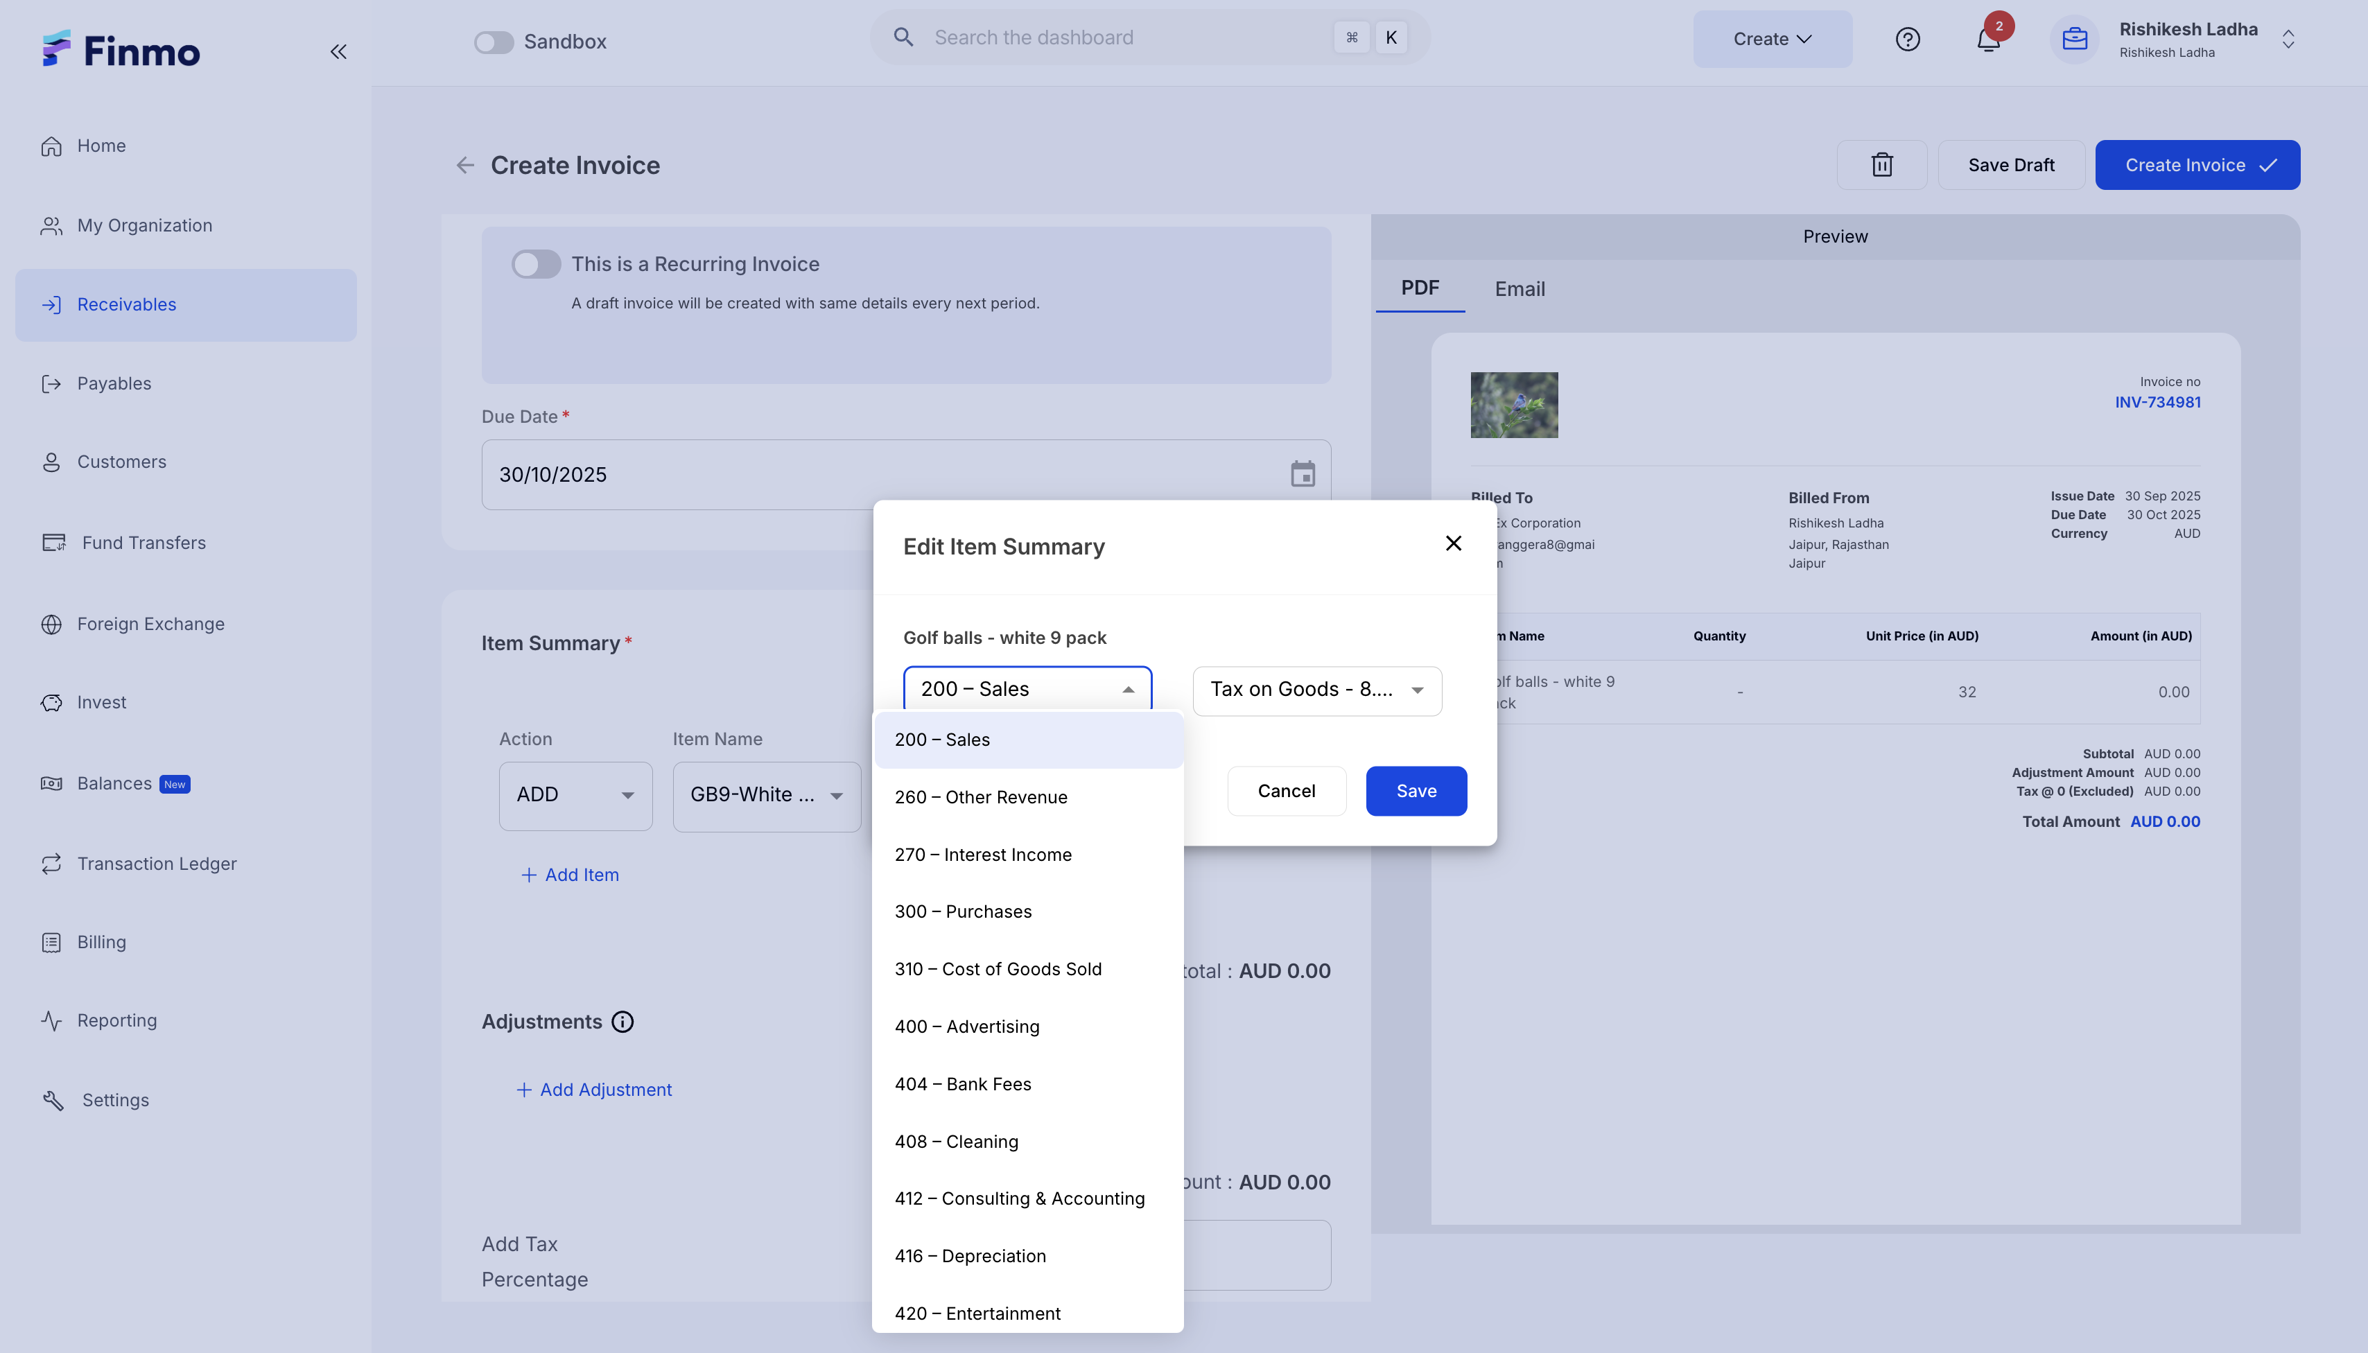2368x1353 pixels.
Task: Open the help question mark icon
Action: (x=1907, y=39)
